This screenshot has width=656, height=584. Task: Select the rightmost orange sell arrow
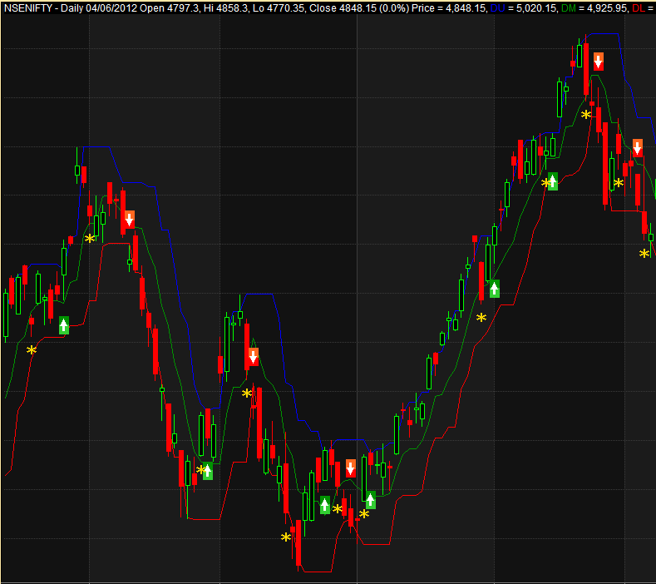tap(638, 148)
